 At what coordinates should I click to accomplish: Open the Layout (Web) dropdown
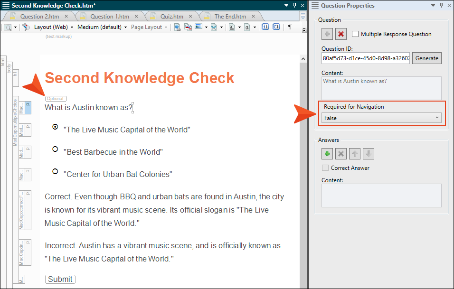pyautogui.click(x=54, y=27)
